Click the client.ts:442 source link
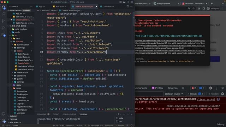The width and height of the screenshot is (226, 127). 206,99
